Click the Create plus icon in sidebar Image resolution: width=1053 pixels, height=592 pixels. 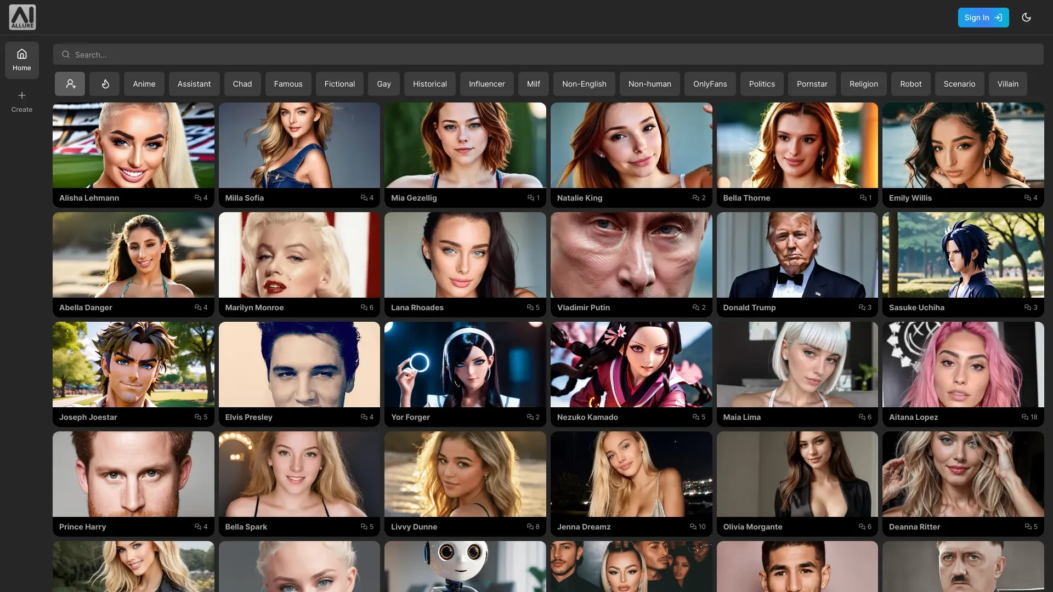point(22,95)
